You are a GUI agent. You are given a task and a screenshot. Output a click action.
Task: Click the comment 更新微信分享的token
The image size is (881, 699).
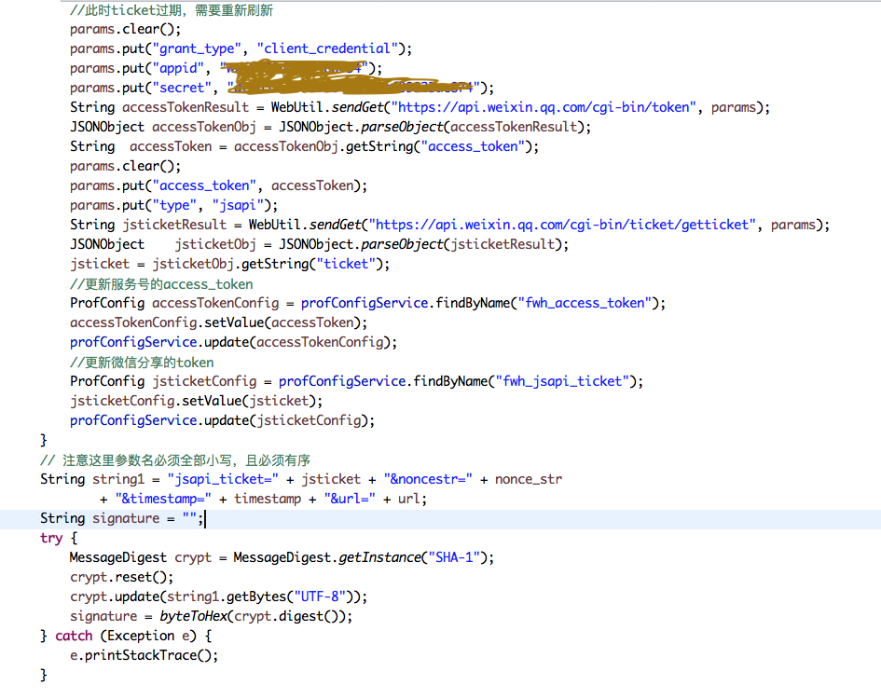(142, 363)
